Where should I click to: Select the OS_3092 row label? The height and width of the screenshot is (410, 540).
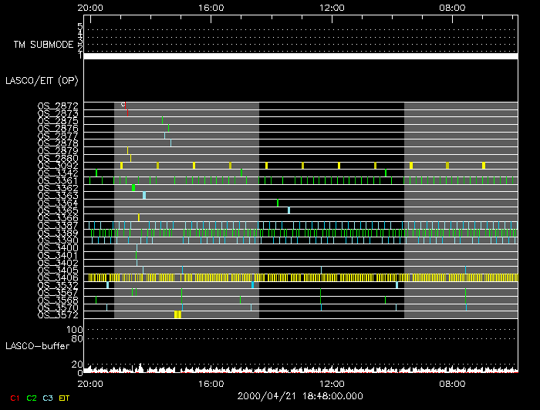(x=58, y=165)
